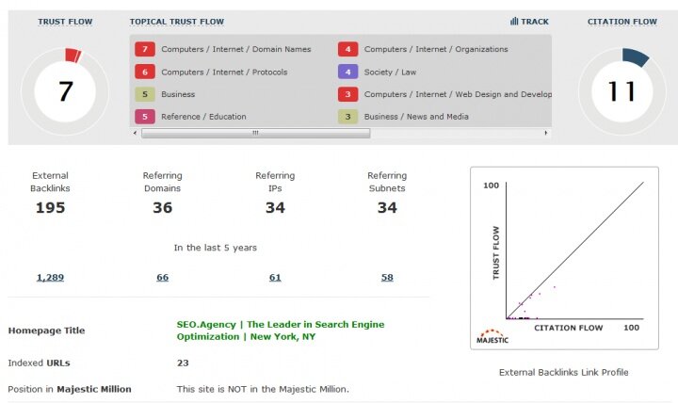Click 'This site is NOT in the Majestic Million'

click(x=263, y=389)
